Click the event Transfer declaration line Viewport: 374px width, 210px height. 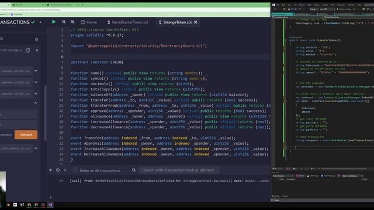tap(153, 138)
